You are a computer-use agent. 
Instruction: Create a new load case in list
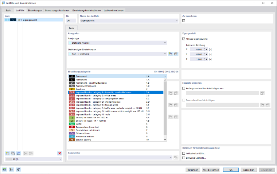point(7,153)
